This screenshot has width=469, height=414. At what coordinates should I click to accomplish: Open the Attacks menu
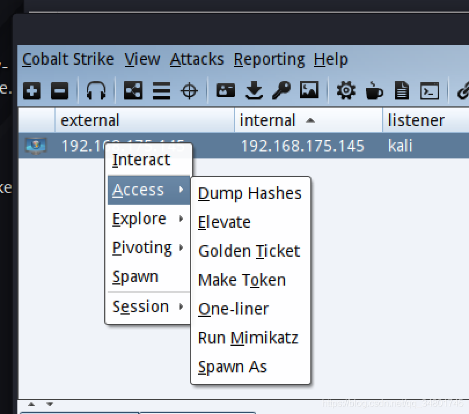tap(197, 59)
